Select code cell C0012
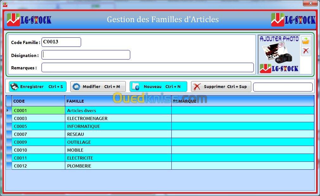Screen dimensions: 320x196 coord(38,166)
